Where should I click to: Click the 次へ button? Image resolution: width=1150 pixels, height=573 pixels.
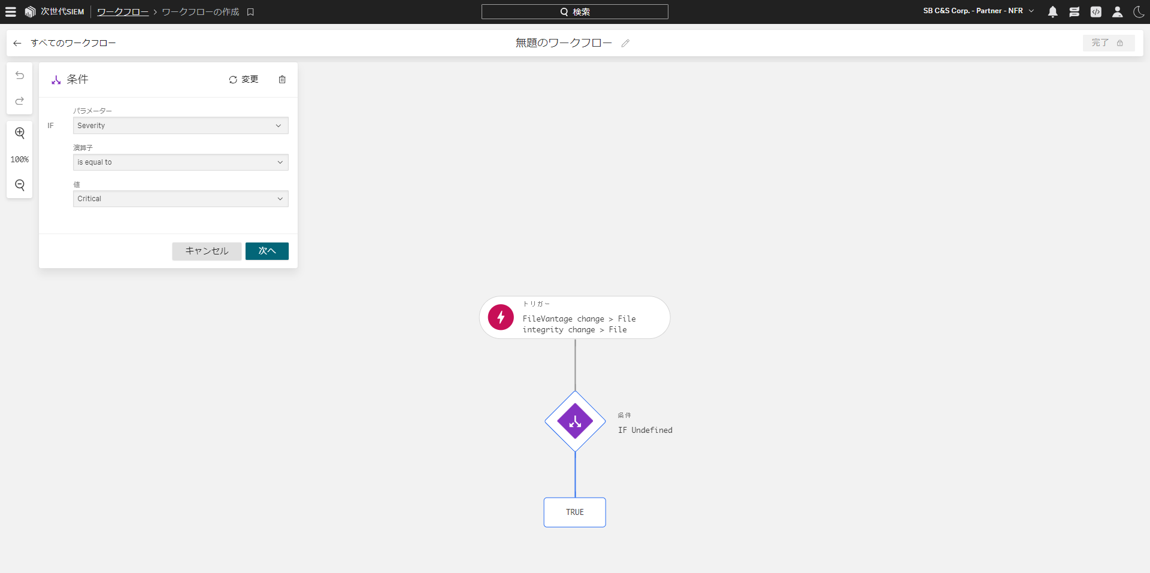coord(267,251)
